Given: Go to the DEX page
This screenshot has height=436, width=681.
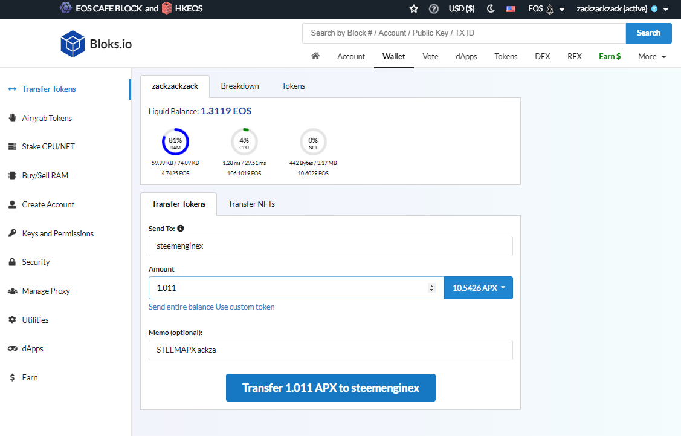Looking at the screenshot, I should coord(543,56).
